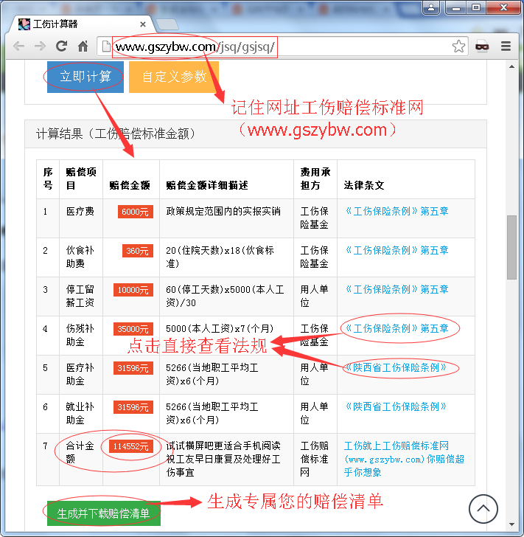
Task: Click the address bar URL field
Action: click(x=280, y=46)
